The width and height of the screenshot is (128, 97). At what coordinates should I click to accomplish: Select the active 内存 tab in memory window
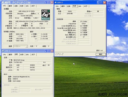(74, 6)
